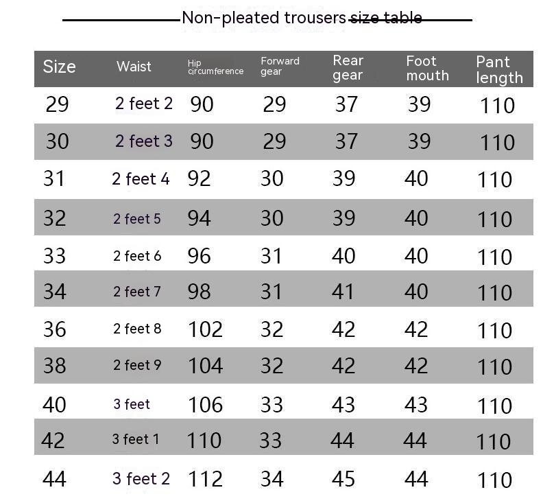Select the '2 feet 5' waist value
Screen dimensions: 543x503
click(x=137, y=219)
